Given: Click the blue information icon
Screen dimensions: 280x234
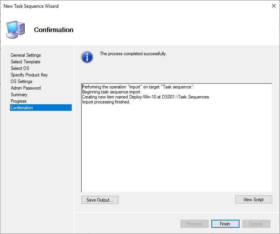Looking at the screenshot, I should coord(87,57).
